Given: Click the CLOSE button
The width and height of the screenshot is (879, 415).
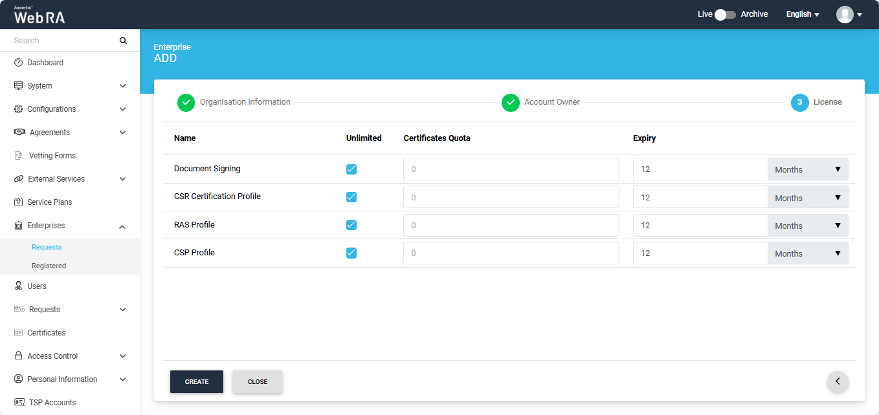Looking at the screenshot, I should 258,381.
